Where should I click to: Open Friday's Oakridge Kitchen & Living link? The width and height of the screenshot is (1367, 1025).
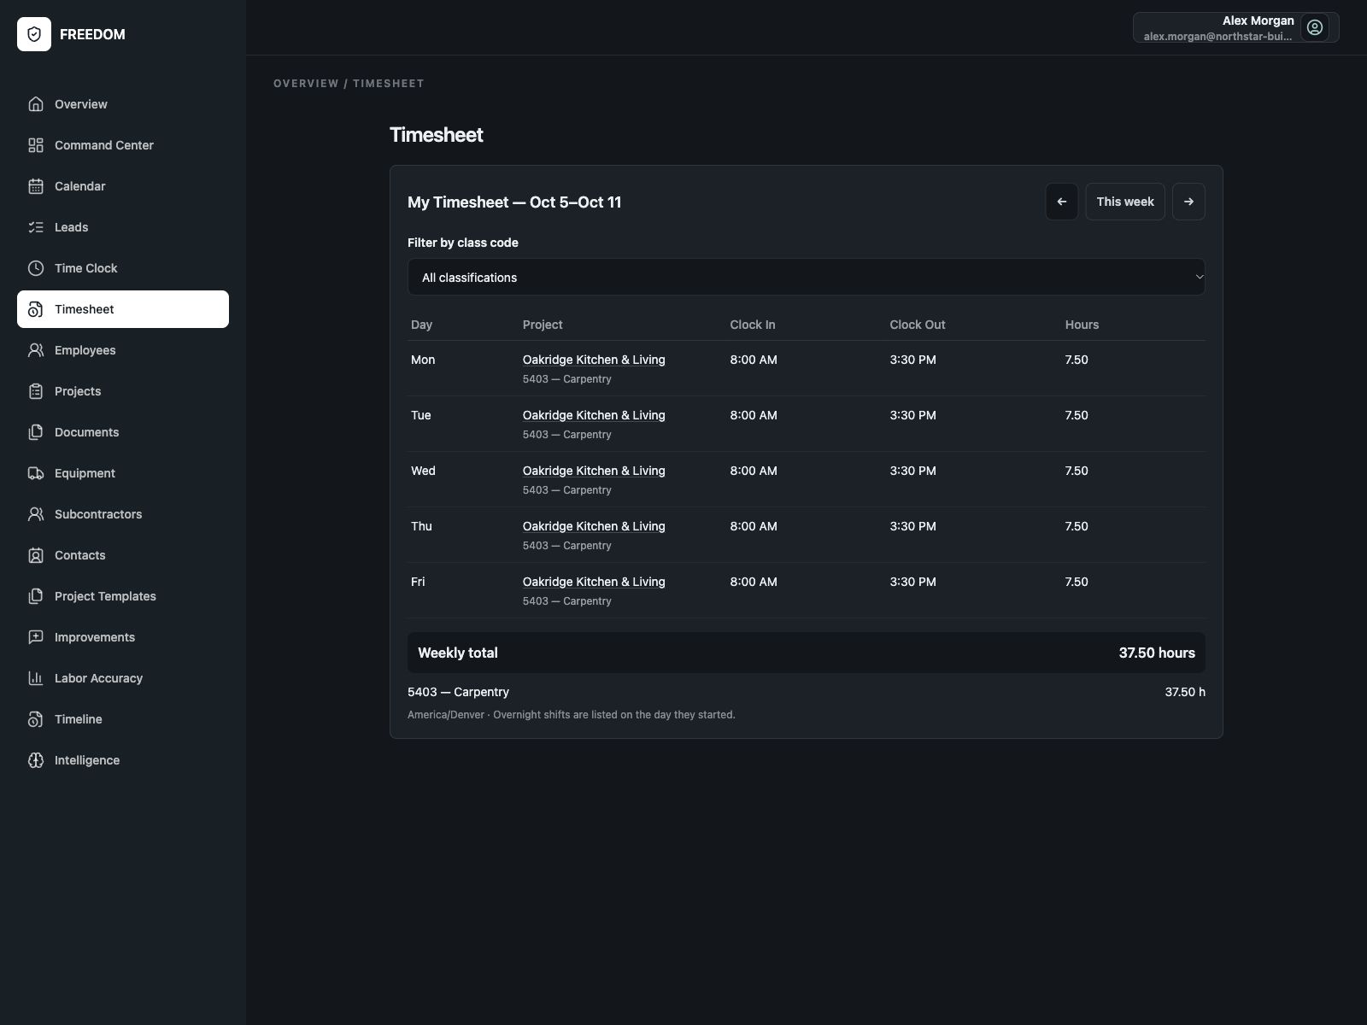pyautogui.click(x=594, y=582)
